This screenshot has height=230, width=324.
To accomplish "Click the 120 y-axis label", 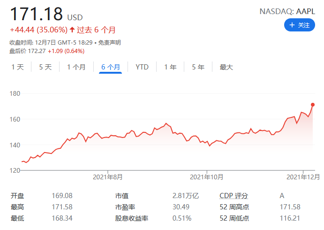I will [x=15, y=171].
